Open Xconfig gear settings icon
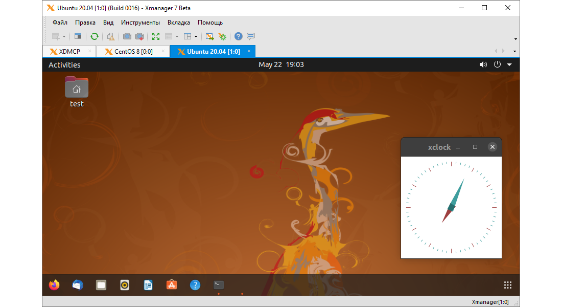The height and width of the screenshot is (307, 562). [223, 36]
